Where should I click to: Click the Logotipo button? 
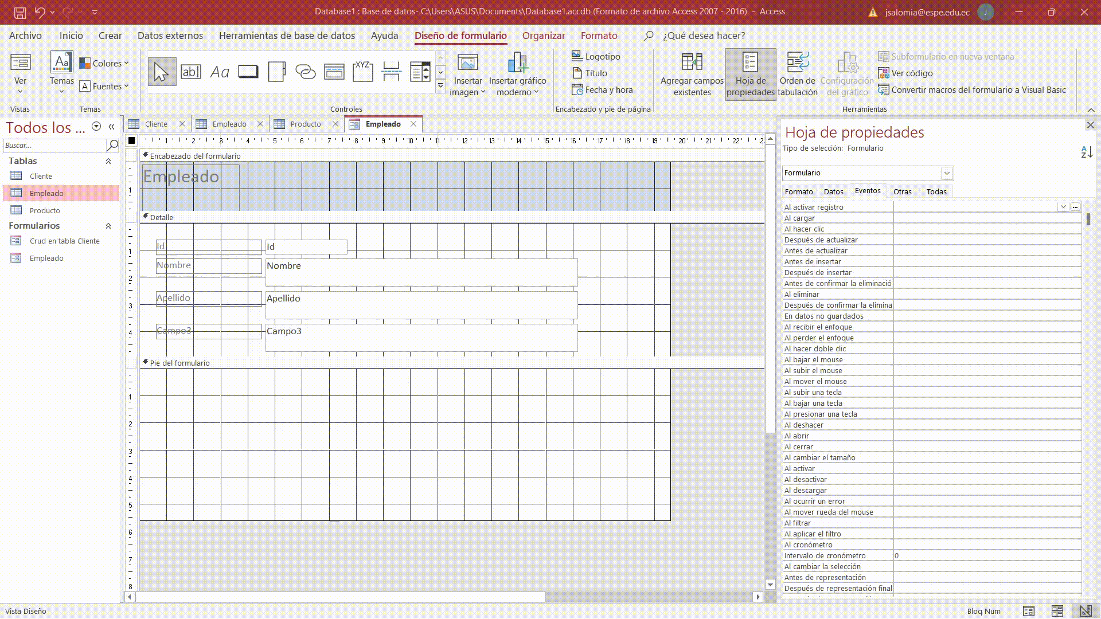coord(596,56)
